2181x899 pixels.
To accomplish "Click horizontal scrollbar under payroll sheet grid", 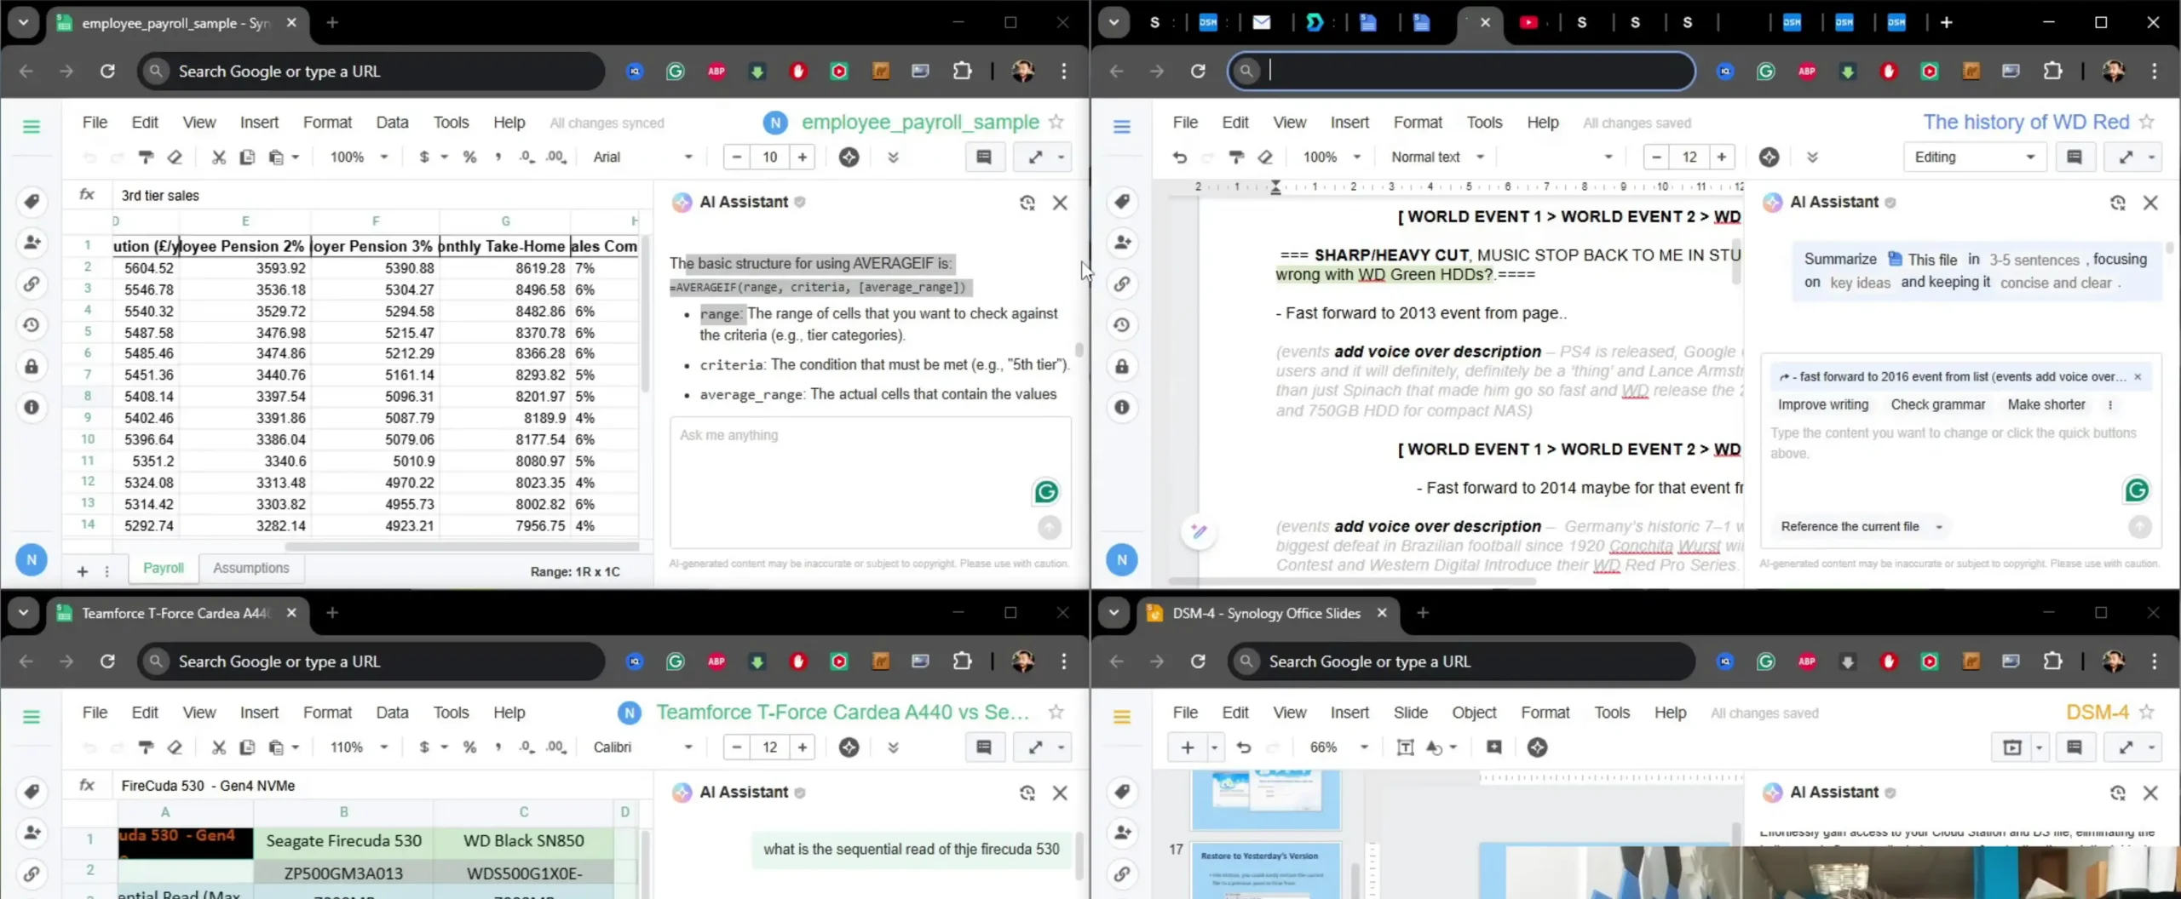I will click(x=462, y=547).
